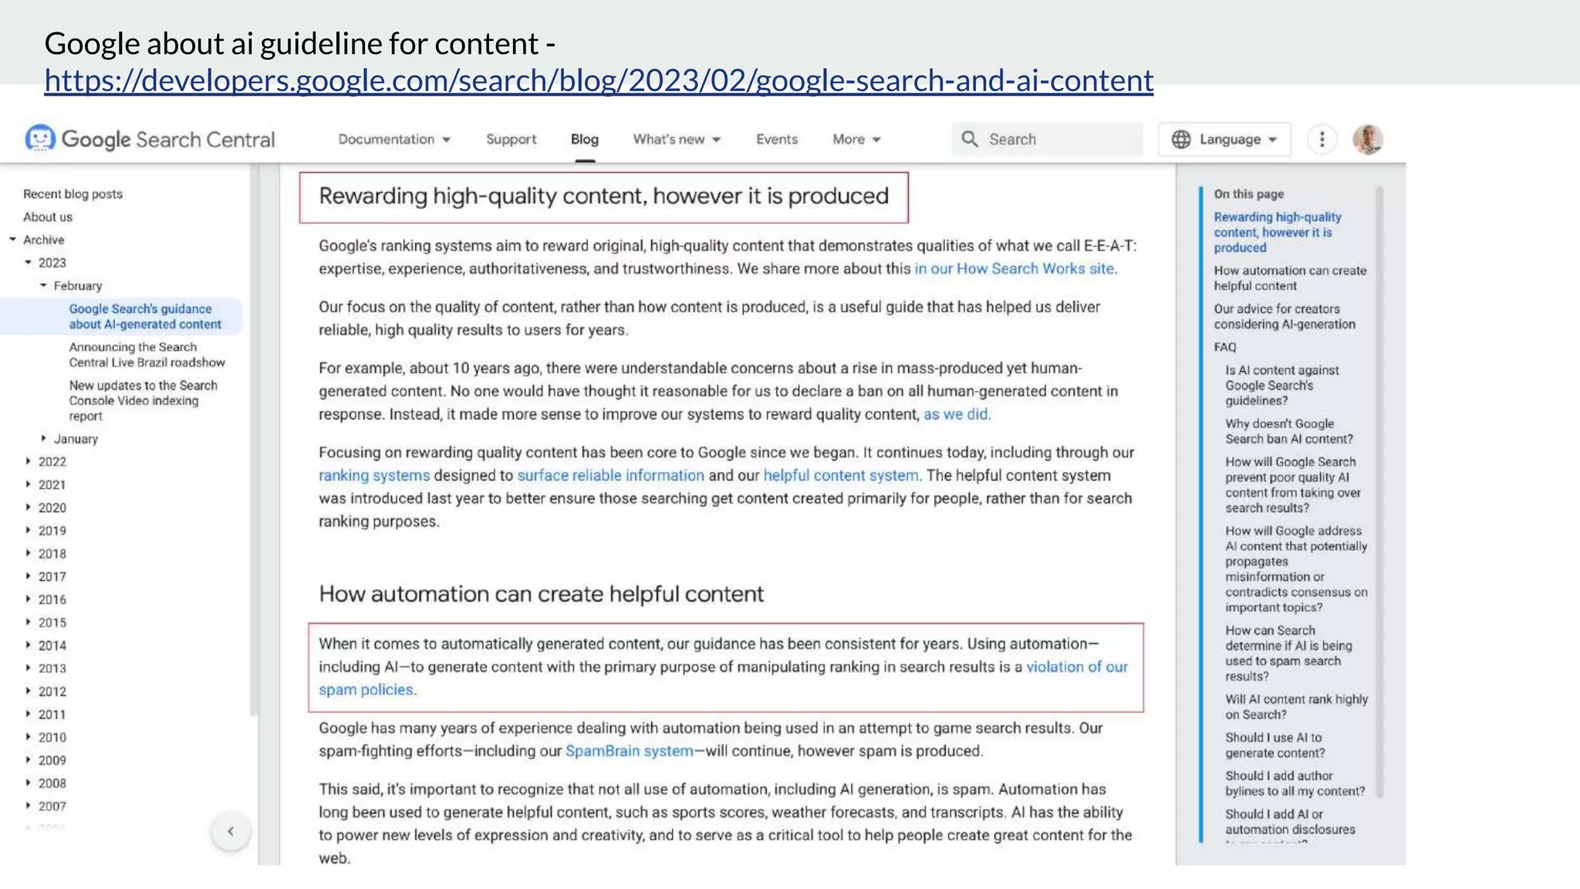Viewport: 1580px width, 889px height.
Task: Open the Language selector dropdown
Action: coord(1224,139)
